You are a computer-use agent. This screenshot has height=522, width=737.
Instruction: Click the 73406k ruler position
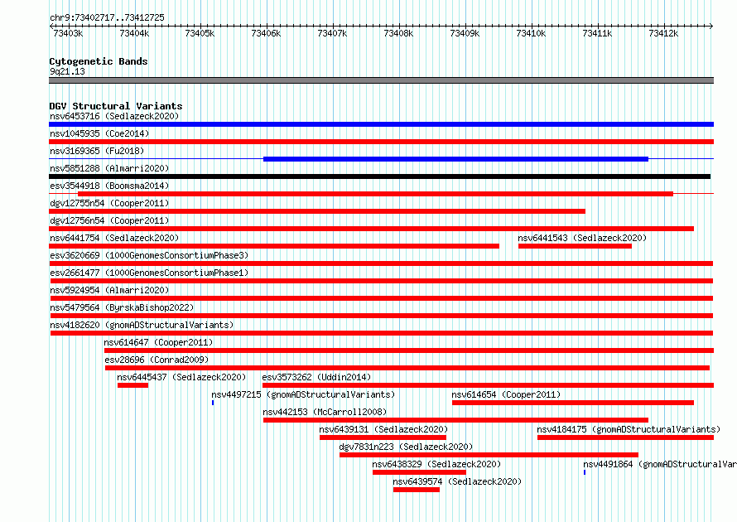click(x=266, y=33)
